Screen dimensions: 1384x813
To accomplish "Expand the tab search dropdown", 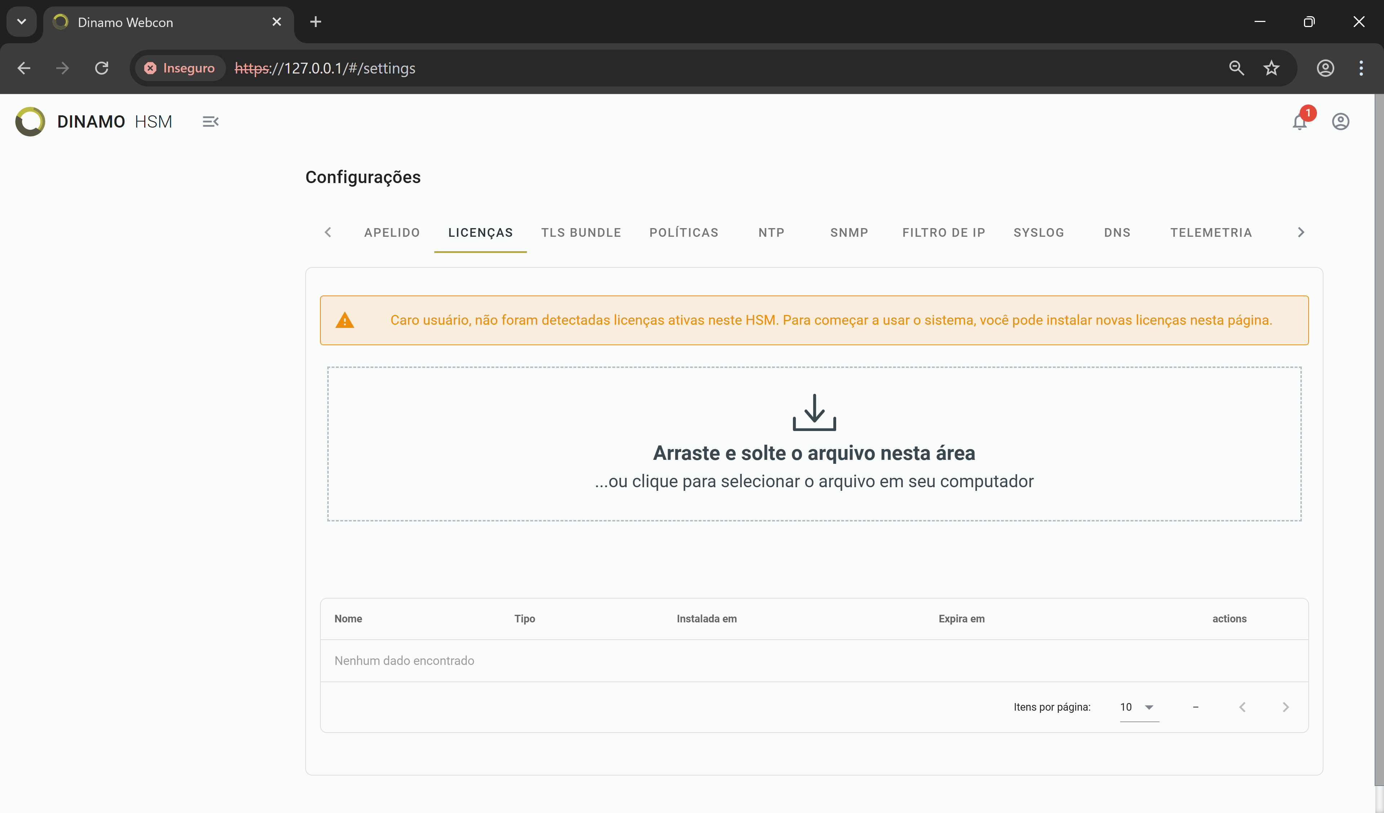I will [21, 22].
